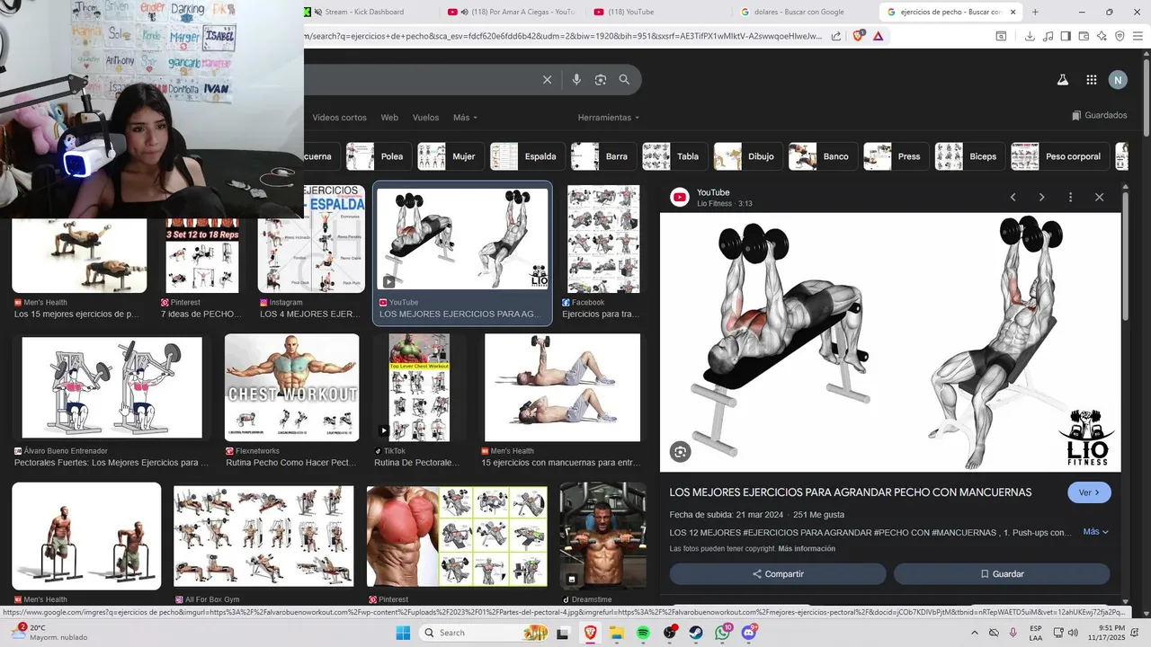Open Search Labs flask icon
This screenshot has height=647, width=1151.
(1062, 80)
